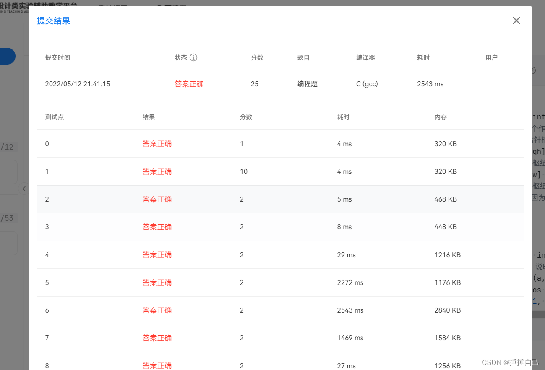Close the 提交结果 dialog with the X icon
Viewport: 545px width, 370px height.
516,21
